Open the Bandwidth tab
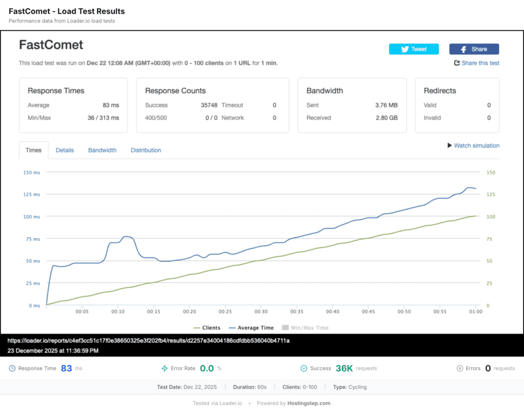This screenshot has height=412, width=524. point(102,150)
